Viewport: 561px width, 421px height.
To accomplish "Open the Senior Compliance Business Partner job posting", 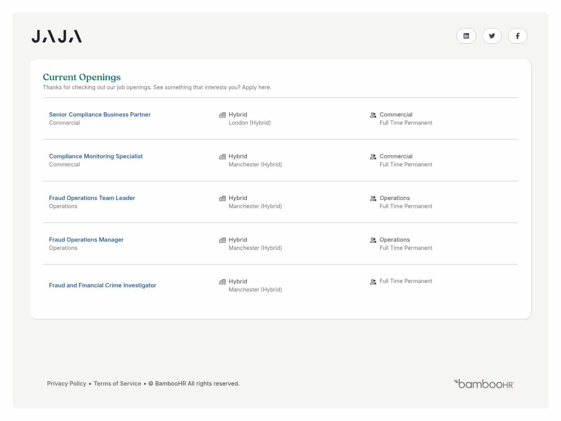I will [100, 114].
